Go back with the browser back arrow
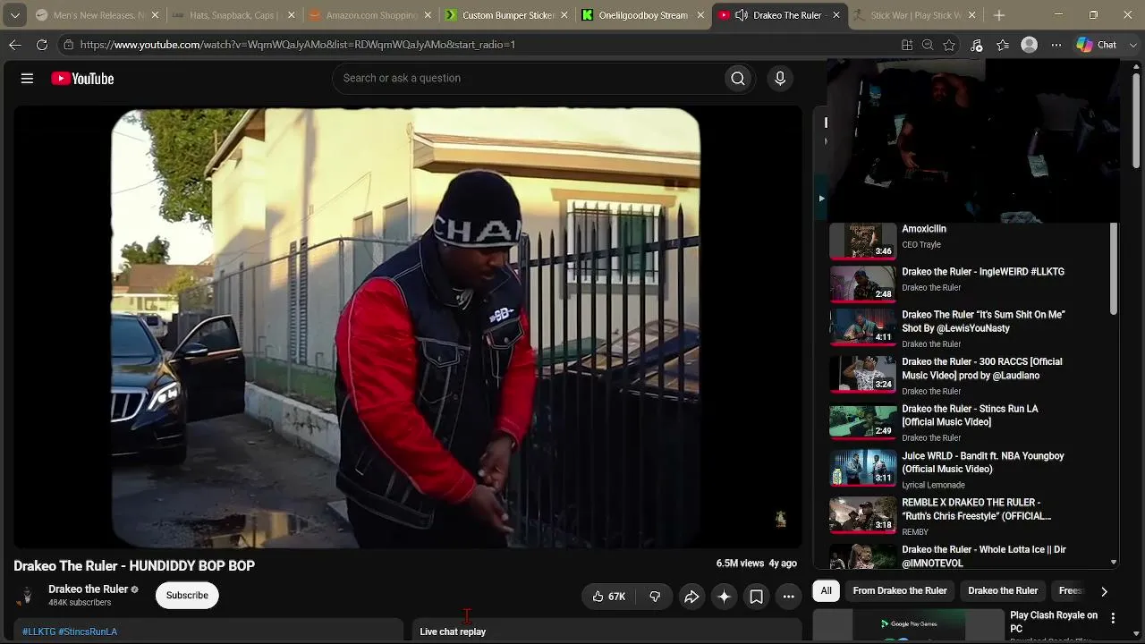 click(15, 45)
